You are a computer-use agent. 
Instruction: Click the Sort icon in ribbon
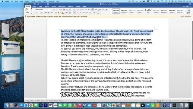click(x=103, y=9)
